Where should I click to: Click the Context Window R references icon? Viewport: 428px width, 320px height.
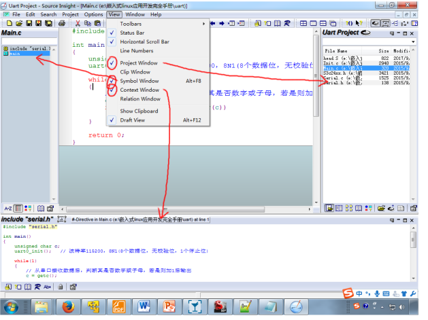(x=37, y=287)
